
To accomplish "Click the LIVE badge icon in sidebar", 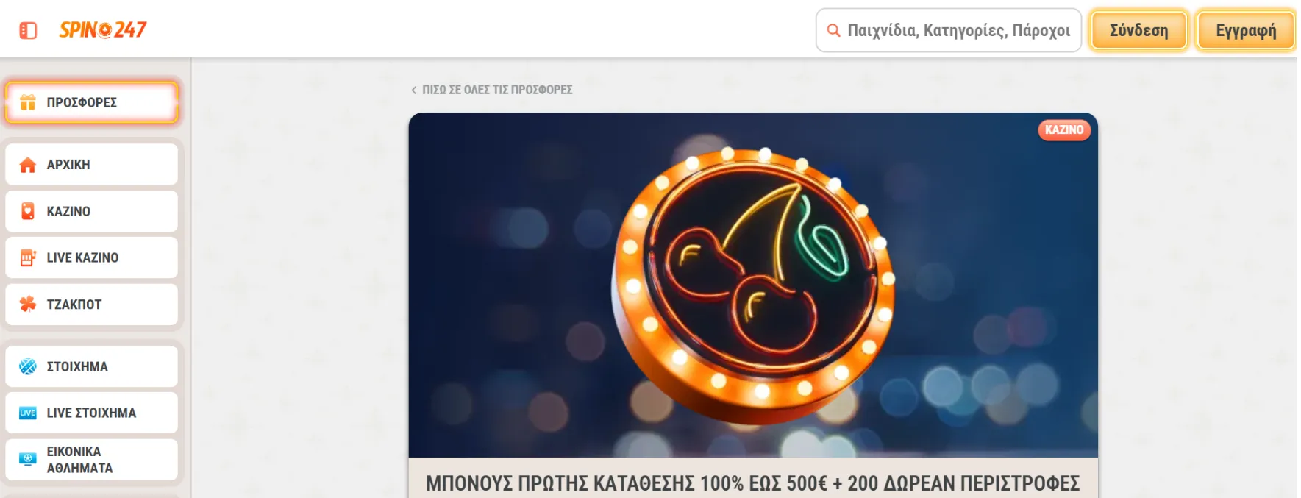I will click(x=28, y=413).
